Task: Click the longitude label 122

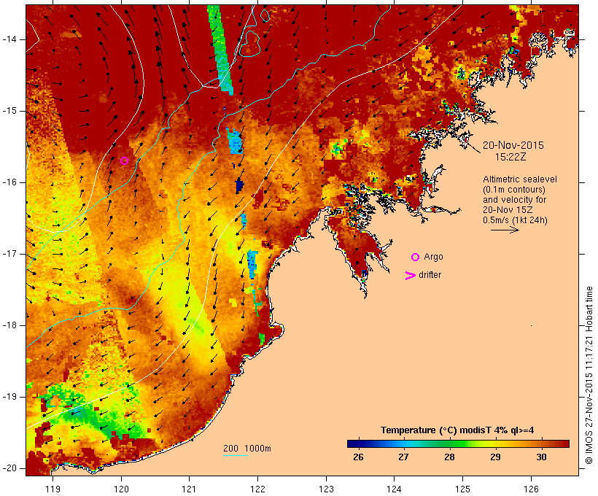Action: pyautogui.click(x=258, y=489)
